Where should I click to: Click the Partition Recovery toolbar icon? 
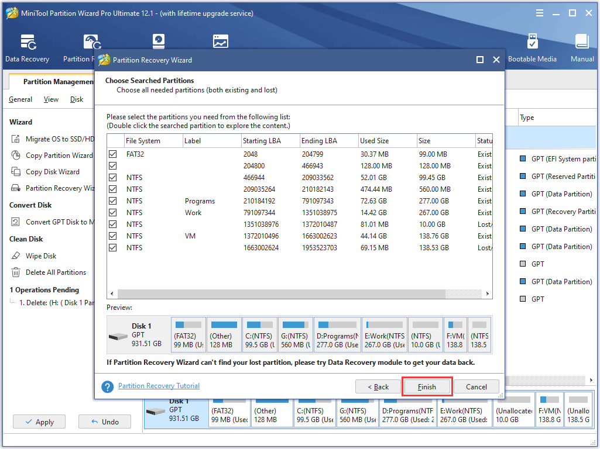pos(91,43)
